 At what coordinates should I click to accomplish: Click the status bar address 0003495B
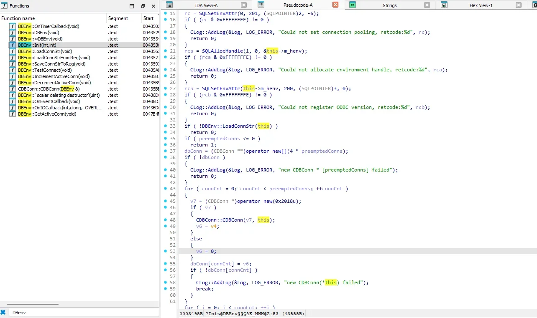point(191,313)
